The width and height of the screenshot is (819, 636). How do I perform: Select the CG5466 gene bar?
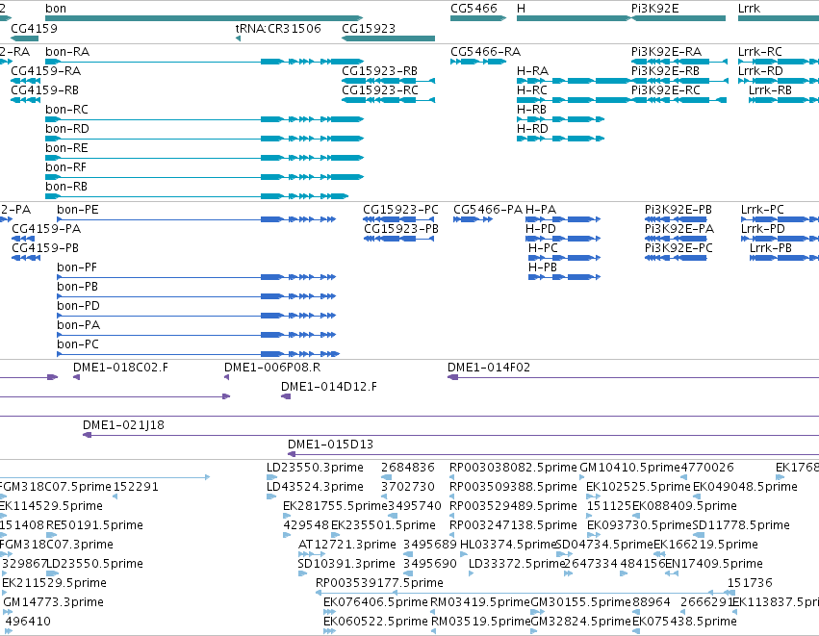[478, 18]
